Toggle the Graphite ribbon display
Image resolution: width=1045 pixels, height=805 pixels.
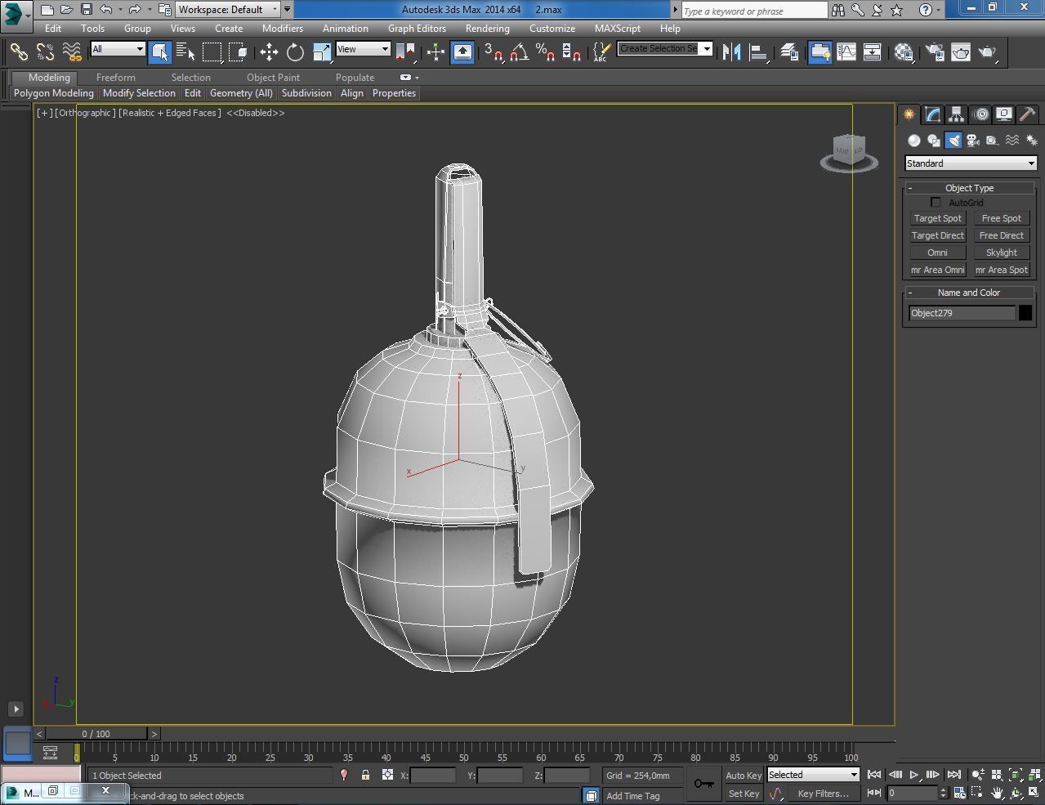coord(819,52)
